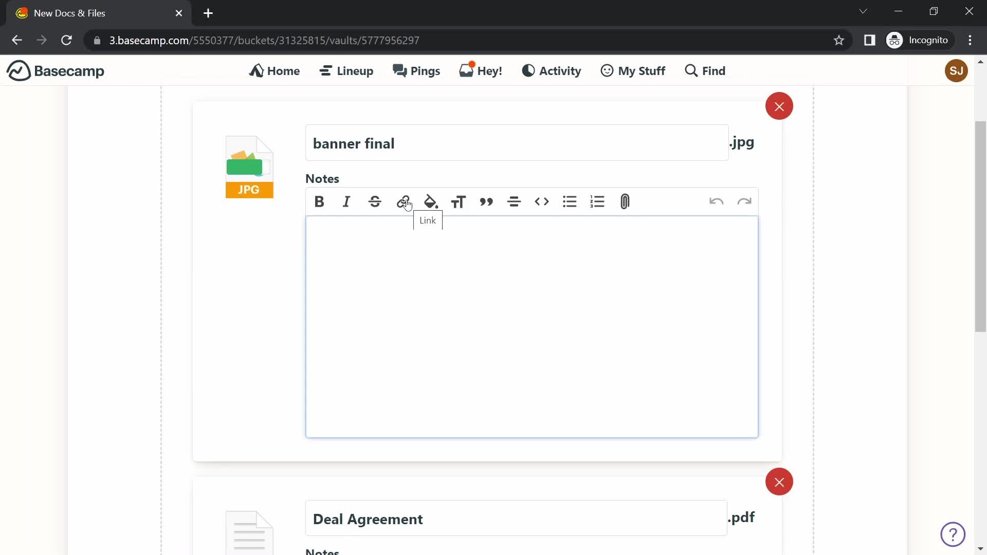Insert an unordered bullet list
Image resolution: width=987 pixels, height=555 pixels.
point(570,202)
